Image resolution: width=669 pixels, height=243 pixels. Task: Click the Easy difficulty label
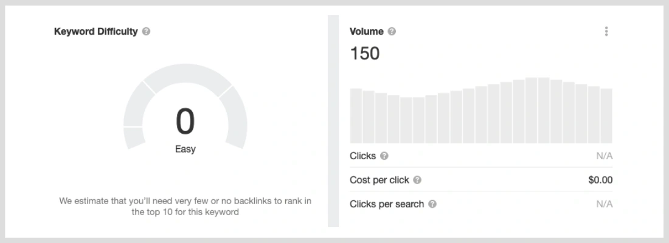(x=185, y=149)
